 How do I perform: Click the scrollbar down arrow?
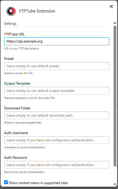tap(115, 184)
